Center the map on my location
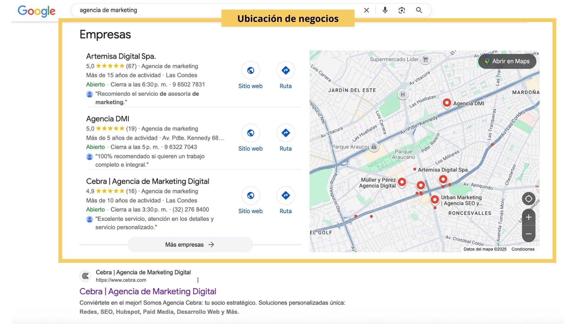Viewport: 576px width, 324px height. point(529,199)
